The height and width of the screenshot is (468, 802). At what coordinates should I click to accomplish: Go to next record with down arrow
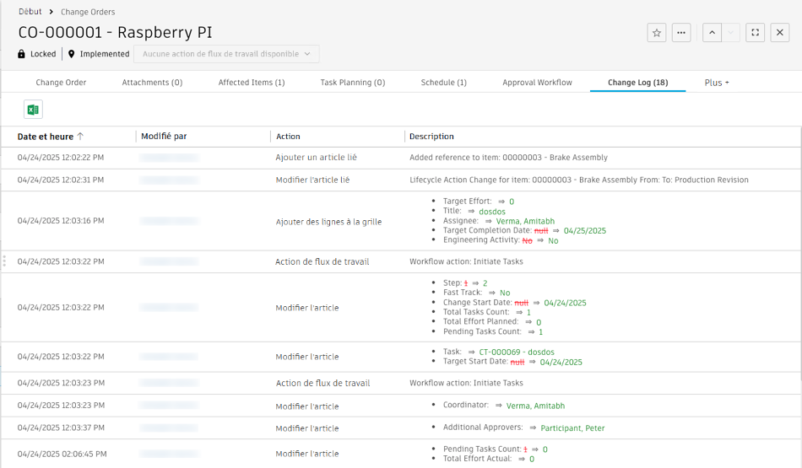[x=731, y=33]
